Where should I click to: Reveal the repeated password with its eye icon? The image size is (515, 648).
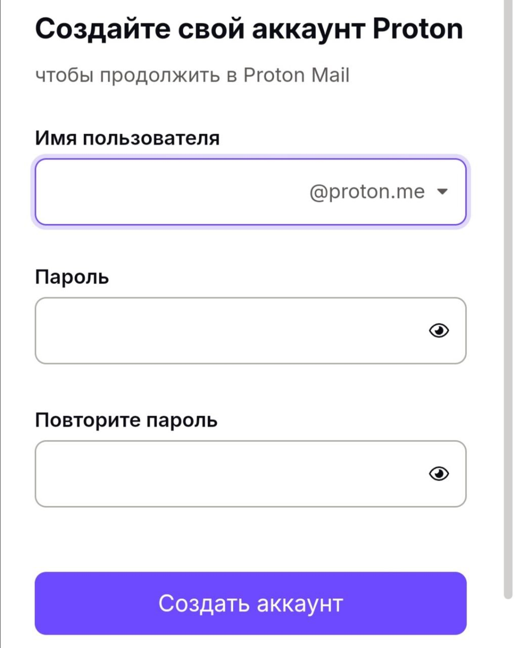[x=440, y=474]
